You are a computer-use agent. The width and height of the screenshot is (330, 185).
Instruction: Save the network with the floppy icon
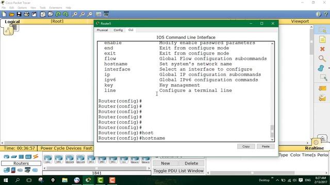pos(19,14)
